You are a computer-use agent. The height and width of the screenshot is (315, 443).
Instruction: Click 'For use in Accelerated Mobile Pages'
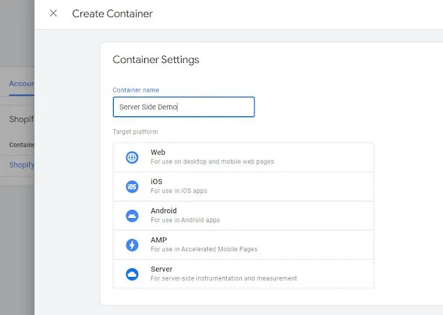pos(204,249)
